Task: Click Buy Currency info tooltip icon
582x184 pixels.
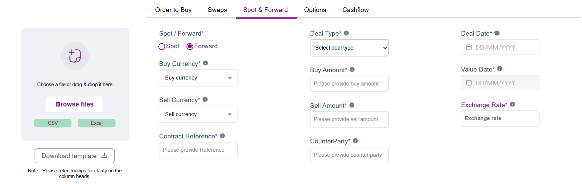Action: [206, 63]
